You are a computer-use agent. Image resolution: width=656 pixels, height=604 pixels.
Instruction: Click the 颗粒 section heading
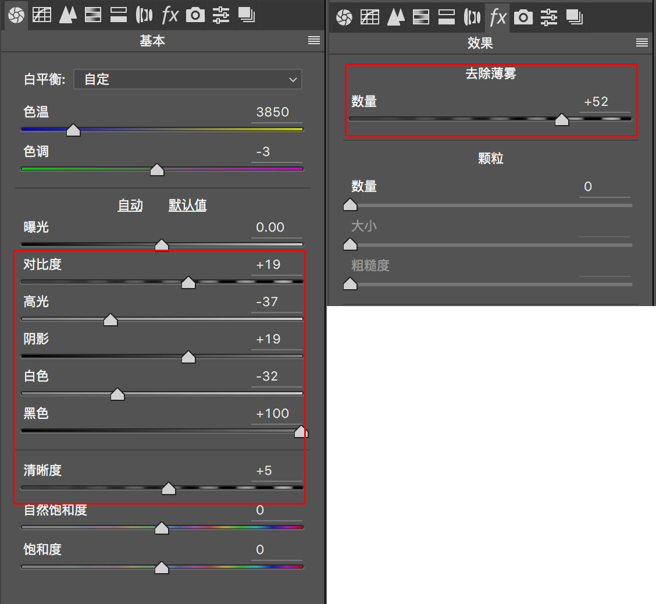[x=490, y=159]
